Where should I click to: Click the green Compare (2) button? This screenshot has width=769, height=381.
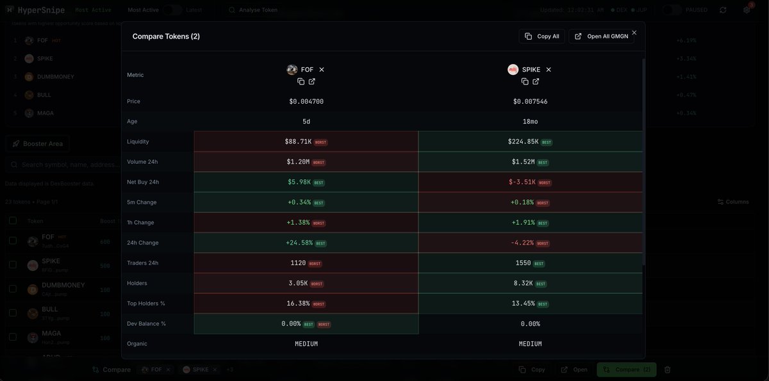pyautogui.click(x=627, y=369)
